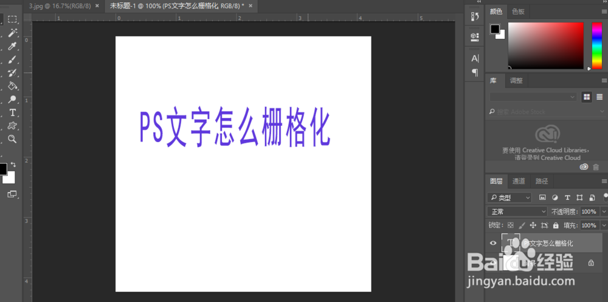Close the 3.jpg document tab

(x=97, y=6)
